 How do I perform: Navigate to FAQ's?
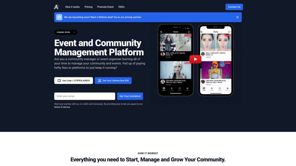point(121,7)
